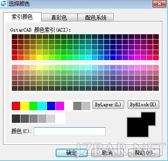Pick bright red in the upper ACI palette's bottom row
168x161 pixels.
pyautogui.click(x=14, y=57)
